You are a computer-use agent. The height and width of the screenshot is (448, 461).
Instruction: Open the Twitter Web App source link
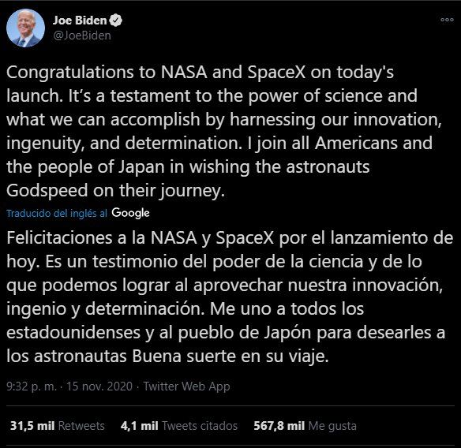[186, 386]
